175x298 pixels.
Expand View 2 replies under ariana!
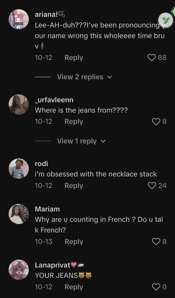pyautogui.click(x=80, y=77)
